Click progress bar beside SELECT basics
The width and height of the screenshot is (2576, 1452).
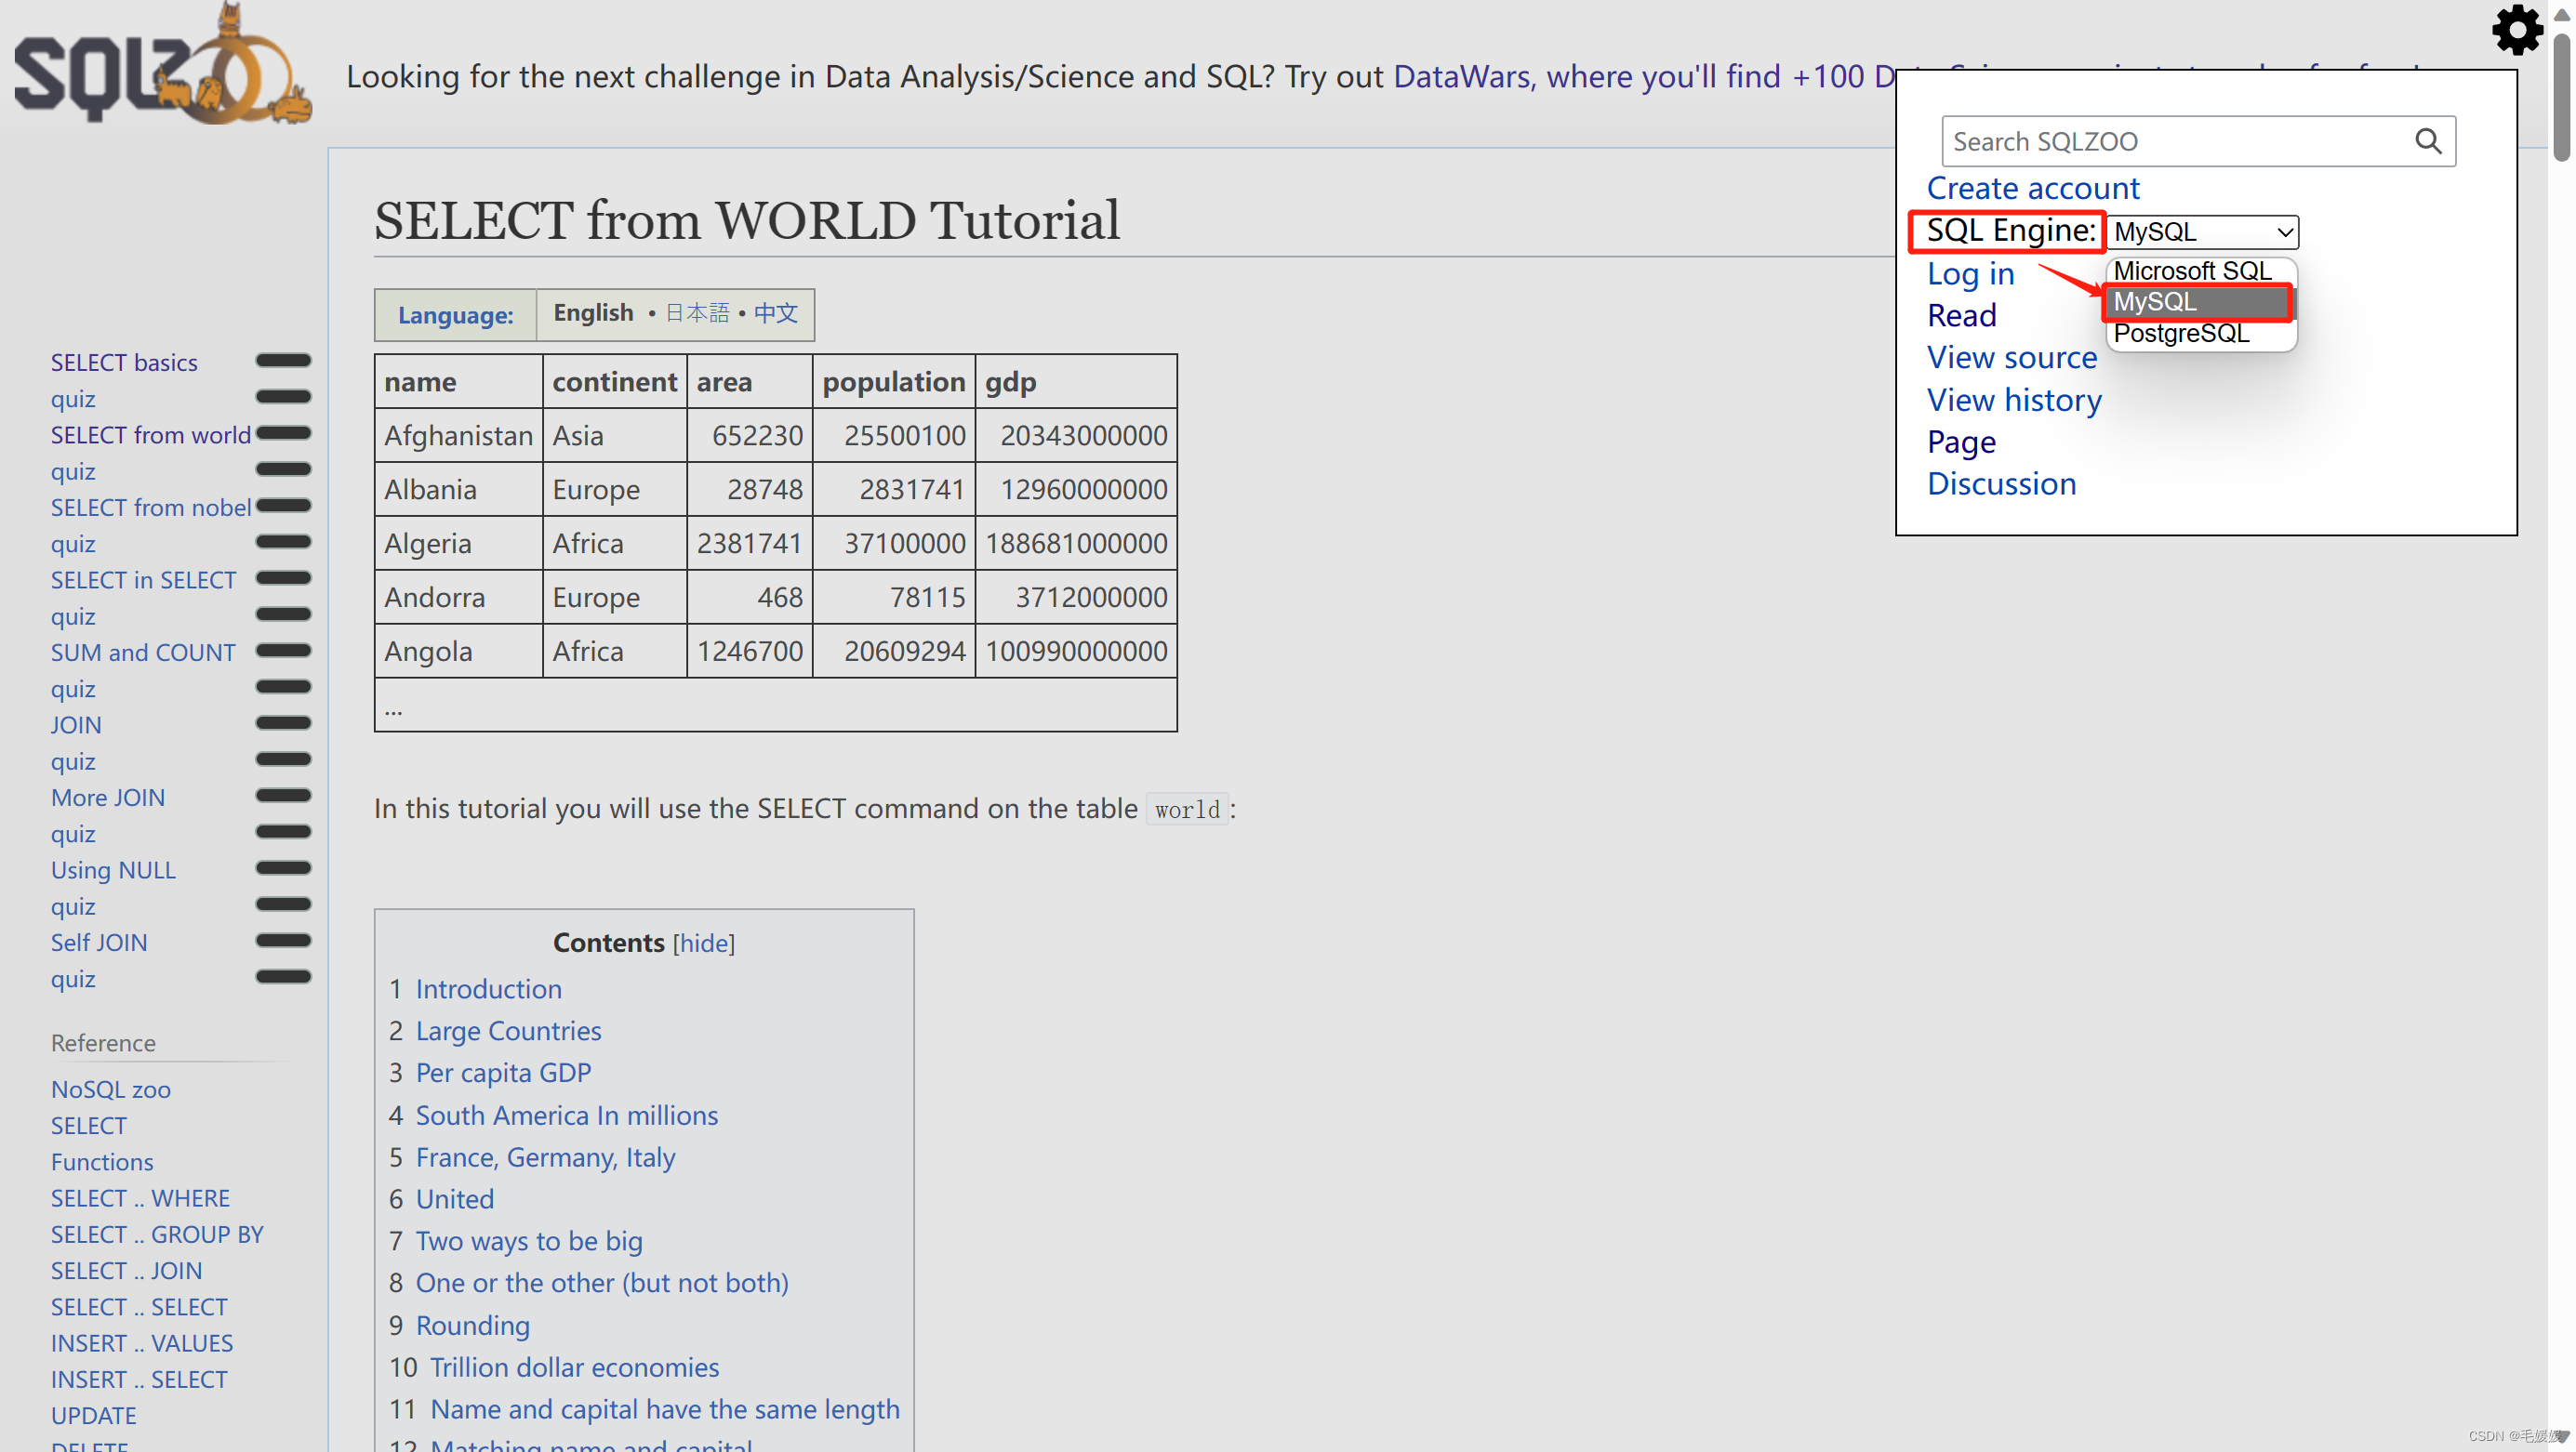pos(283,361)
